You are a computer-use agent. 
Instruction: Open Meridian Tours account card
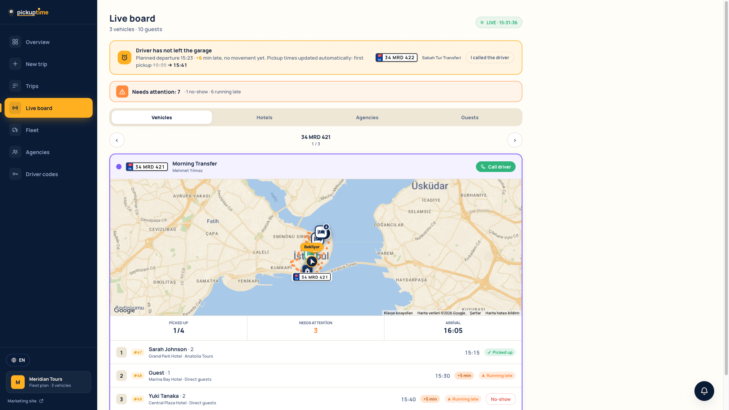pyautogui.click(x=49, y=382)
